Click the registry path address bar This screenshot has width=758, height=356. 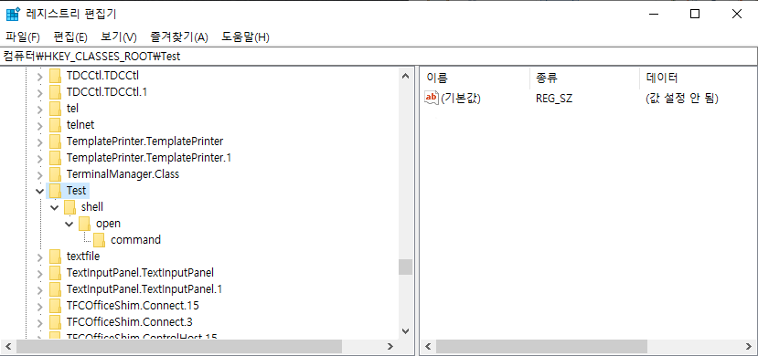379,57
